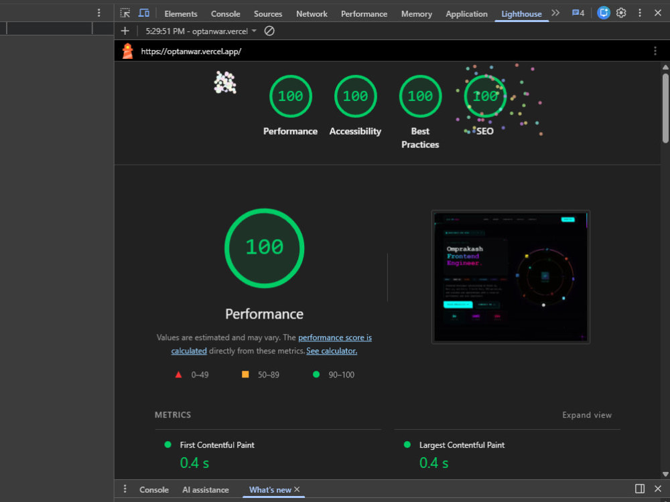
Task: Open the Sources tab
Action: click(268, 13)
